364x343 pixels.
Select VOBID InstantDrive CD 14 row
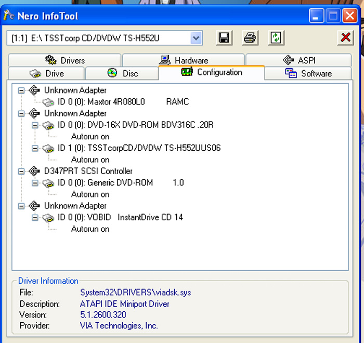click(120, 217)
